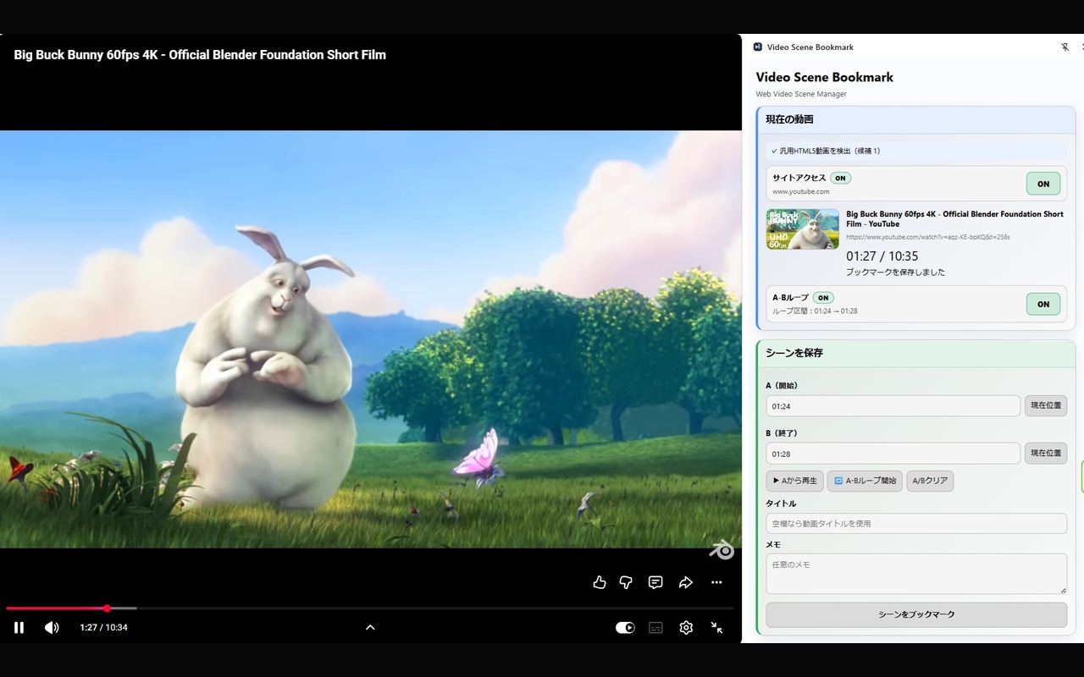Viewport: 1084px width, 677px height.
Task: Expand the up chevron in player bar
Action: pos(370,627)
